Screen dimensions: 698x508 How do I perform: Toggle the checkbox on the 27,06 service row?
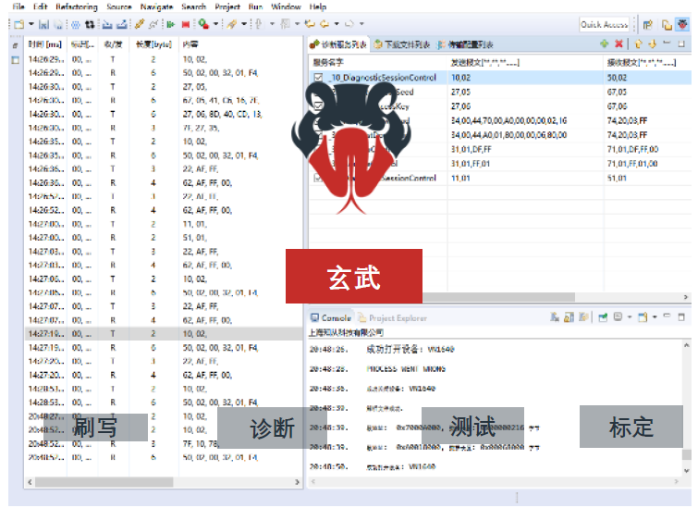[x=319, y=106]
